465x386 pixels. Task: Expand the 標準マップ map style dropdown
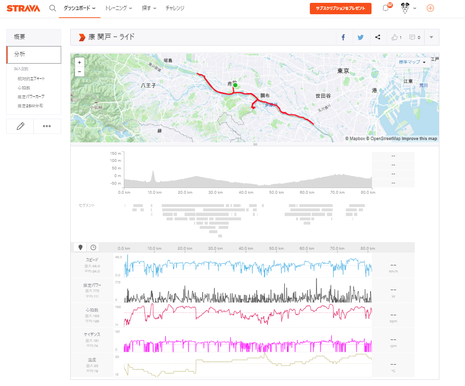pos(412,62)
